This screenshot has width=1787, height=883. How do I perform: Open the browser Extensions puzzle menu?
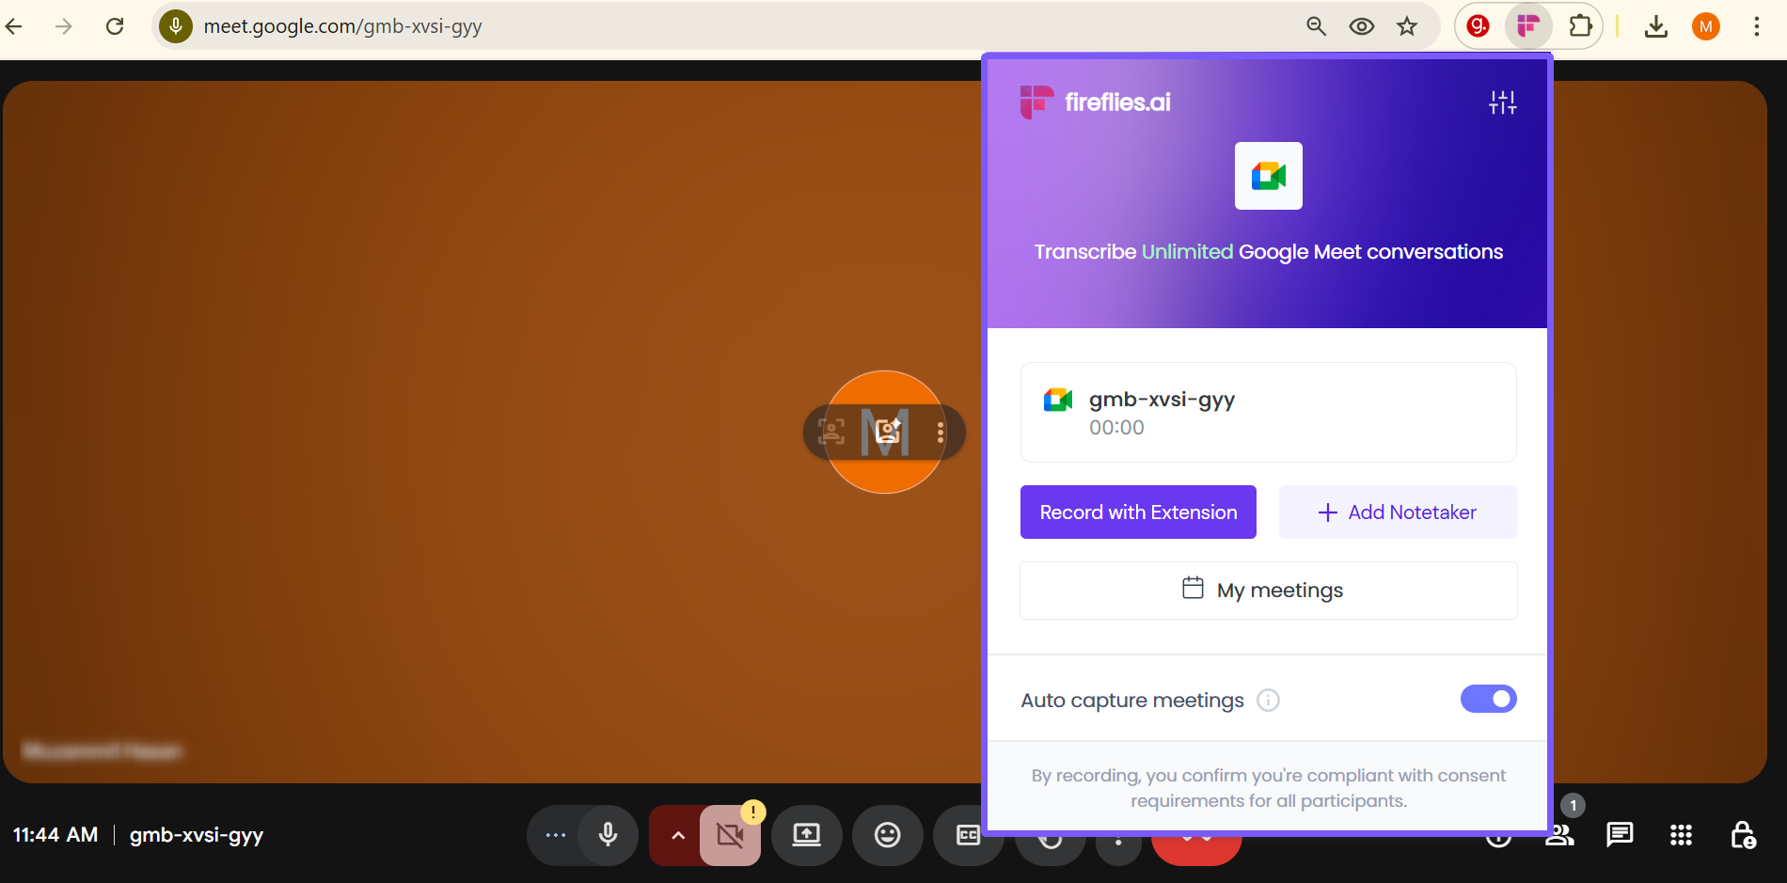coord(1580,26)
